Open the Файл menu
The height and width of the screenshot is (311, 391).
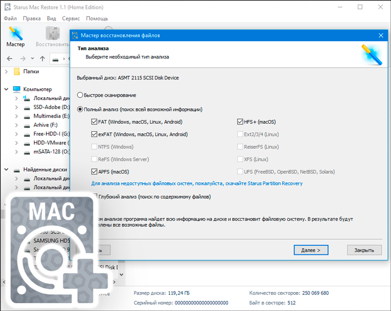tap(10, 18)
